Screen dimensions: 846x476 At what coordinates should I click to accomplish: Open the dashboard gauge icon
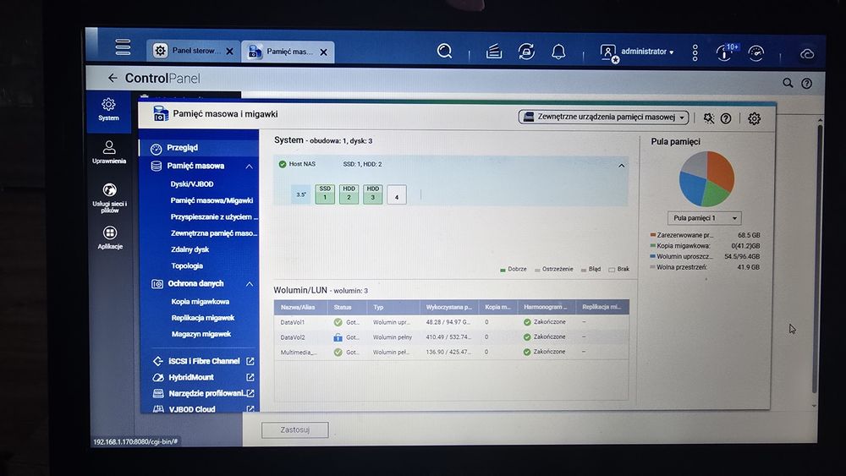tap(755, 52)
